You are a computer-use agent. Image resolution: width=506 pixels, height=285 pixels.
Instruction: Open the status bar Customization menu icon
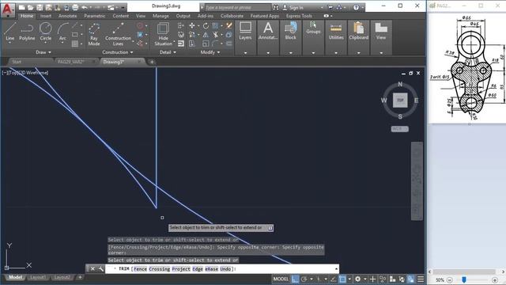click(x=421, y=279)
